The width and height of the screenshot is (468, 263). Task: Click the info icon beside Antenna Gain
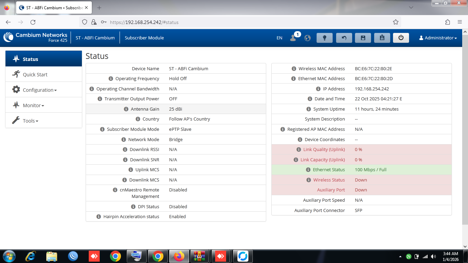click(126, 109)
